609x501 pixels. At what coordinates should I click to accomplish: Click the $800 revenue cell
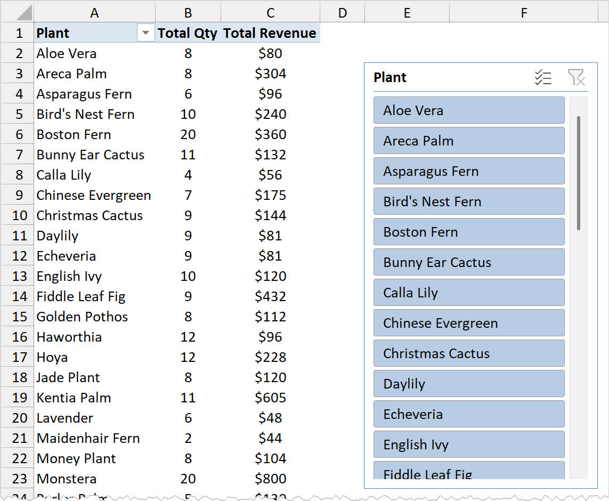[270, 479]
